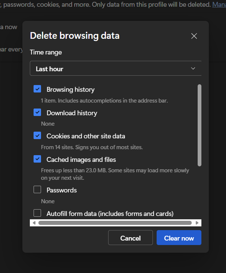Disable the Cookies and other site data checkbox
The width and height of the screenshot is (226, 273).
[x=37, y=136]
